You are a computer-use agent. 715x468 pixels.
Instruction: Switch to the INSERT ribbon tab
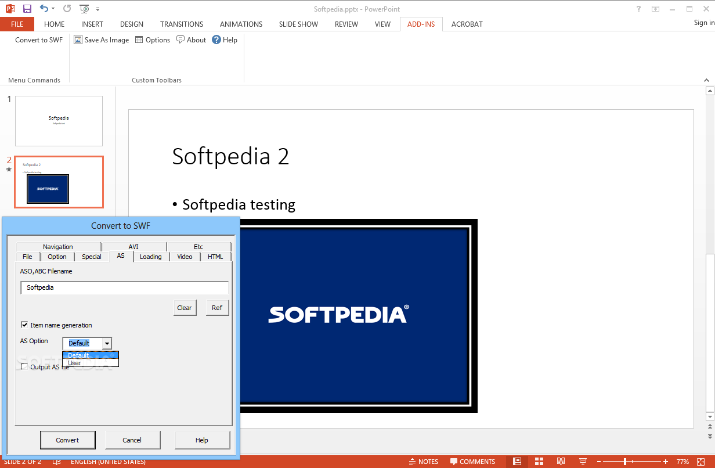(x=92, y=24)
